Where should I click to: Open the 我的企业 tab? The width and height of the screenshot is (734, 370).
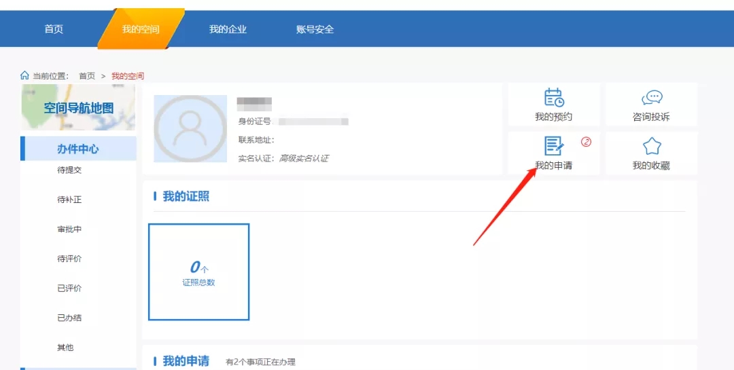pyautogui.click(x=228, y=29)
